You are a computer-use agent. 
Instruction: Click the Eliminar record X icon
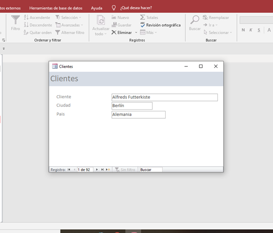[114, 33]
